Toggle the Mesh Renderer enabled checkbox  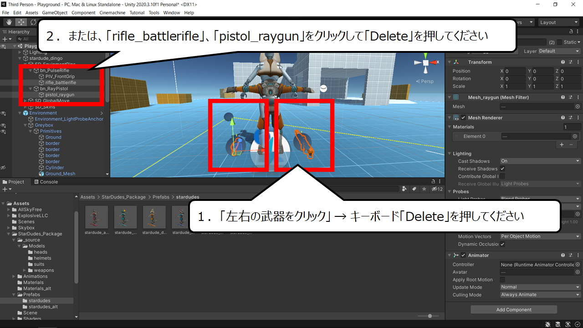click(463, 118)
